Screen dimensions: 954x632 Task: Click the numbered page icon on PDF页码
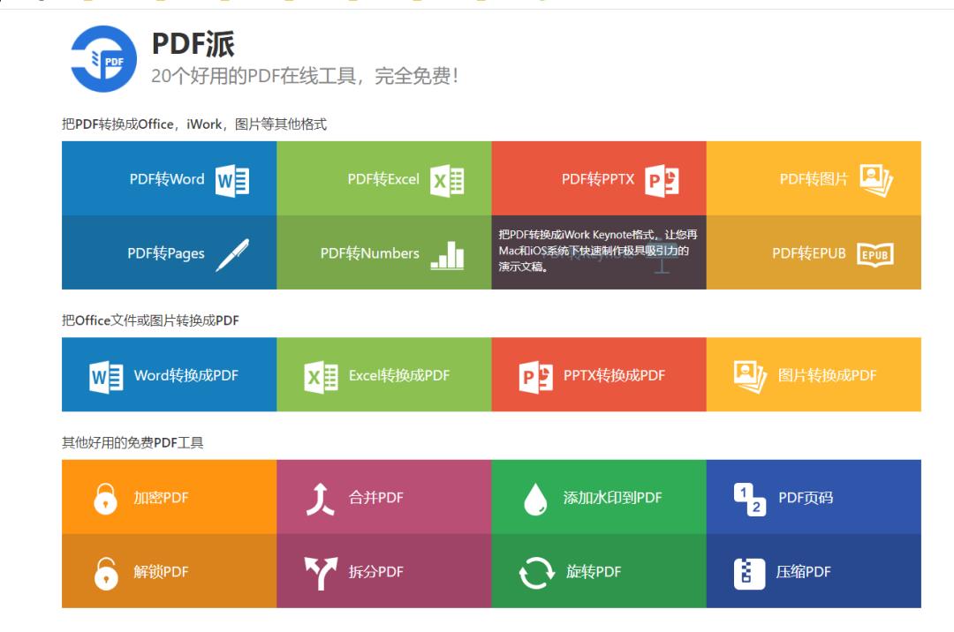pos(750,497)
